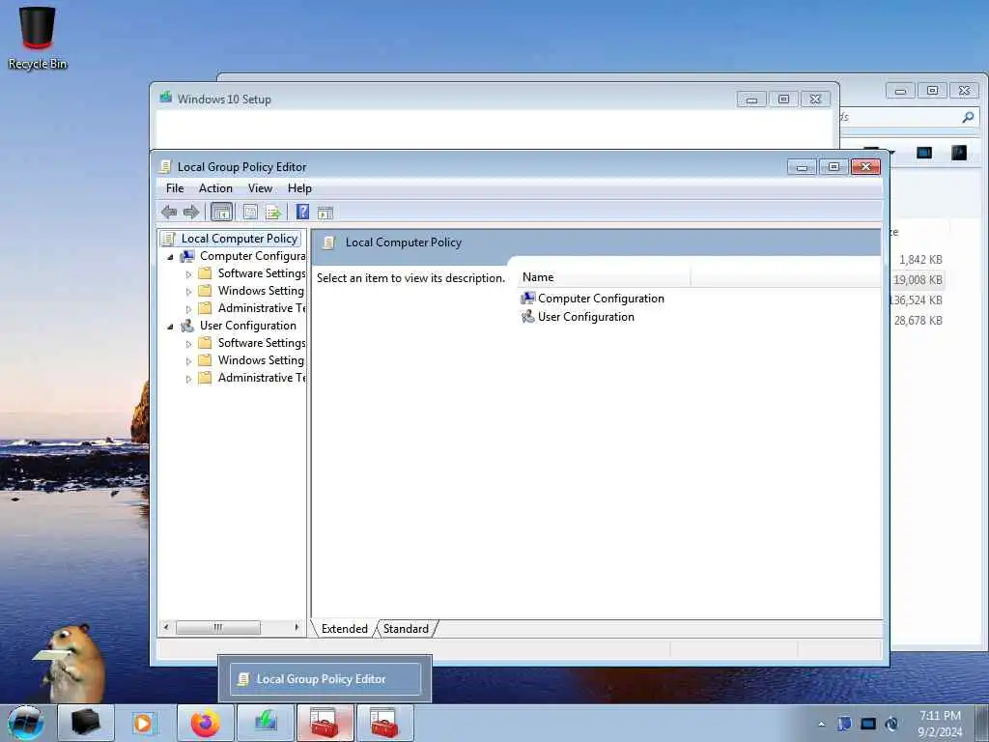Minimize the Local Group Policy Editor window

(x=803, y=166)
